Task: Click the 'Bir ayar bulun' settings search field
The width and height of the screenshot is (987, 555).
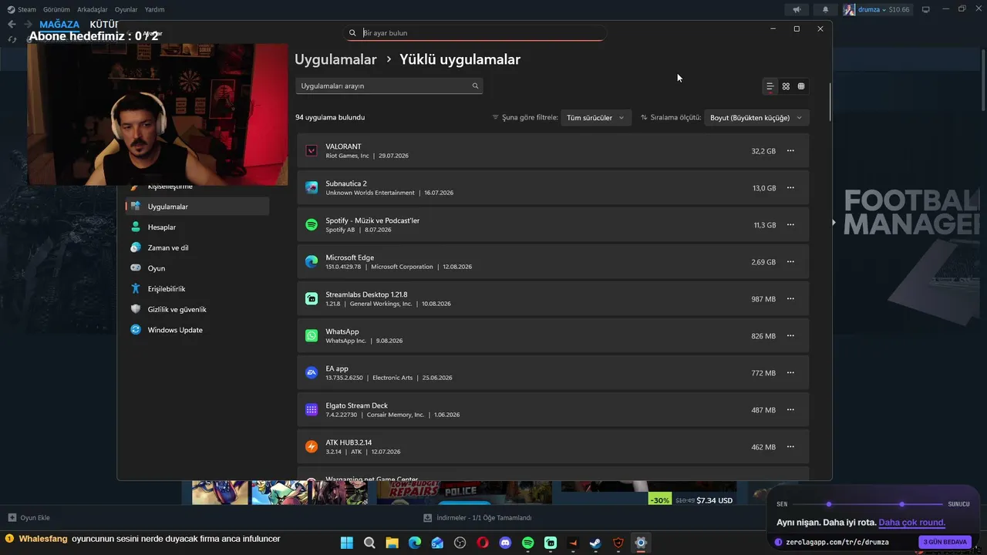Action: tap(475, 33)
